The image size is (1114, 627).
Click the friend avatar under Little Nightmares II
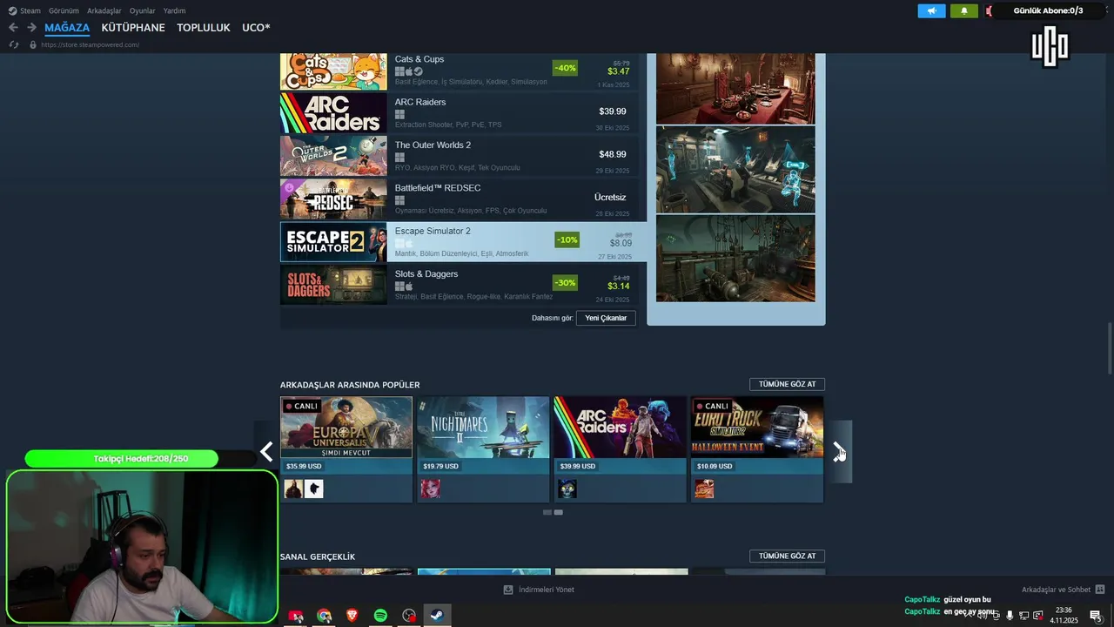coord(430,489)
